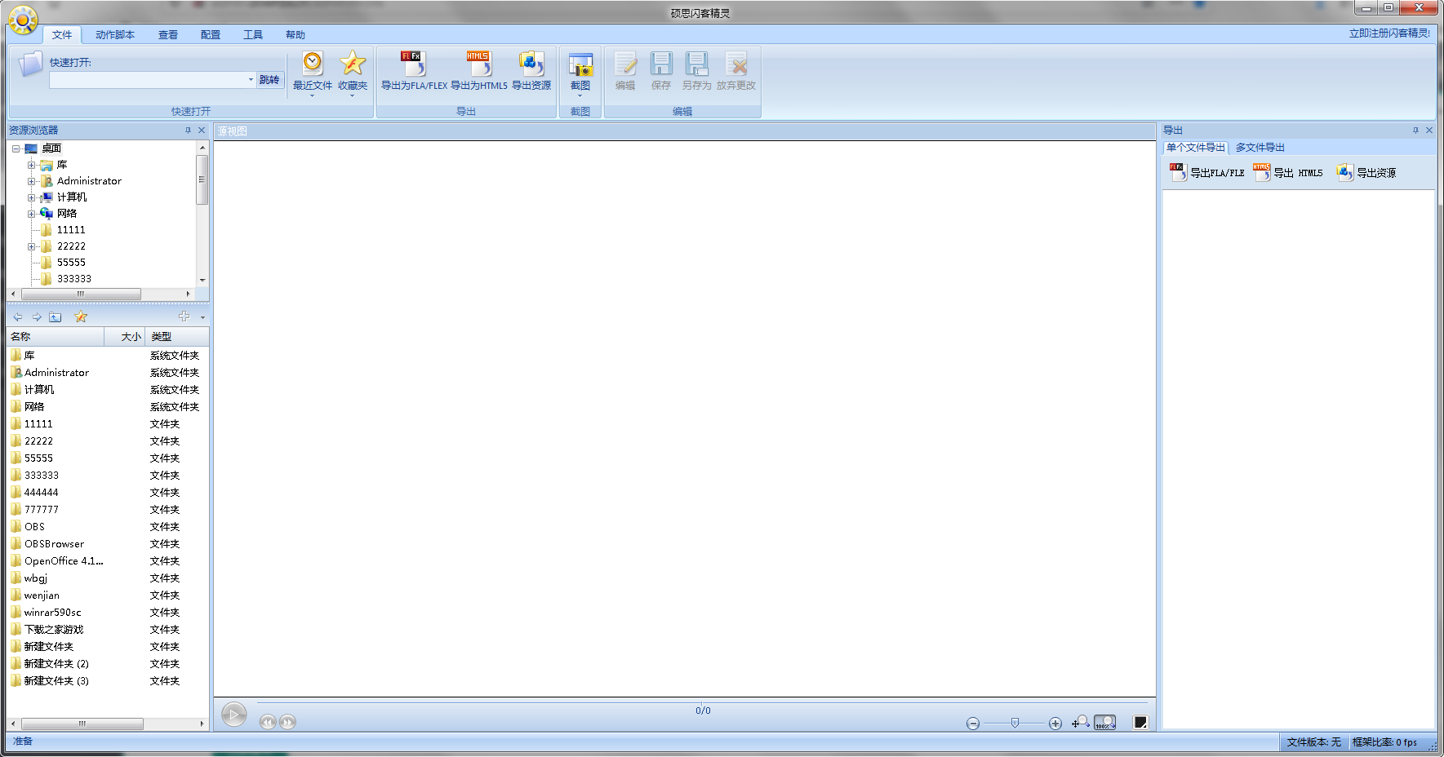Click 导出资源 in the ribbon
This screenshot has width=1444, height=757.
(x=531, y=71)
